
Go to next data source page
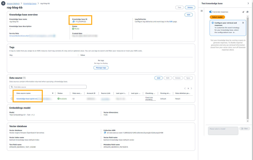tap(191, 88)
